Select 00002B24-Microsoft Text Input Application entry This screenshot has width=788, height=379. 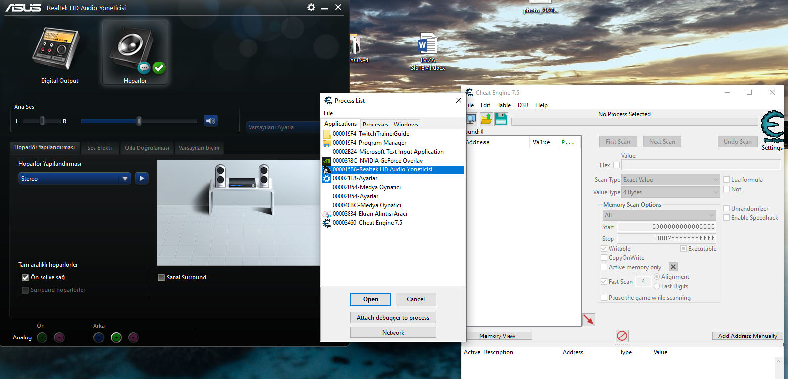click(x=393, y=152)
